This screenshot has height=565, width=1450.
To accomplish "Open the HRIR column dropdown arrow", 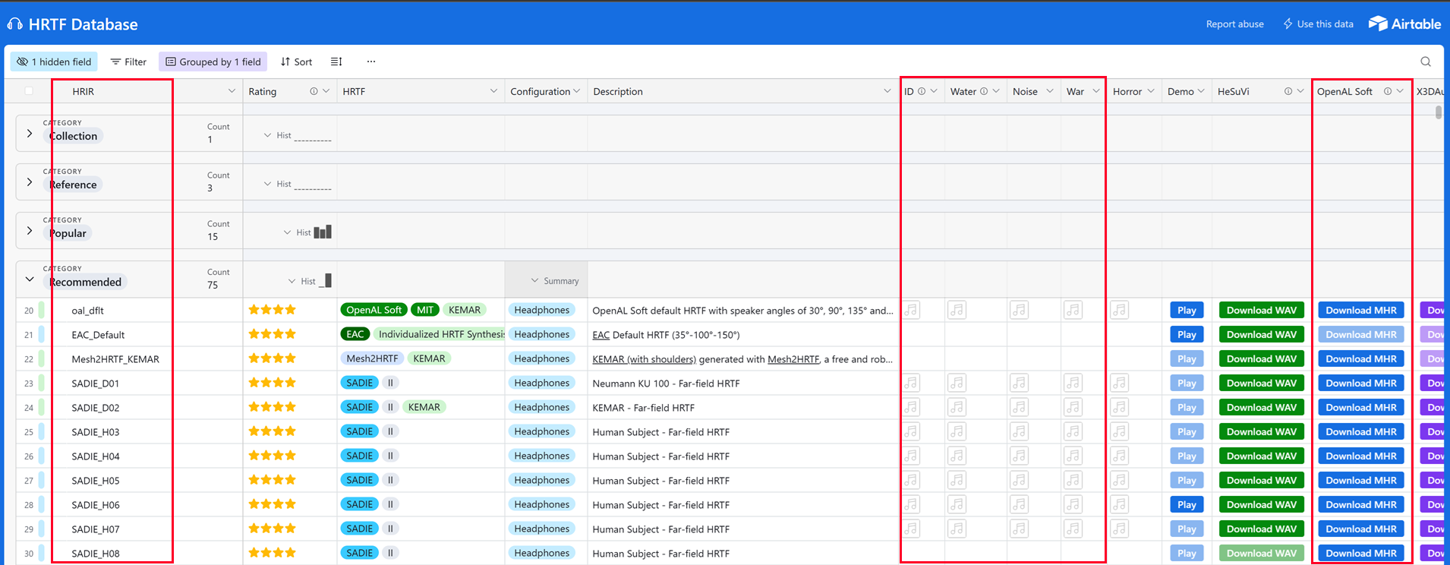I will coord(232,91).
